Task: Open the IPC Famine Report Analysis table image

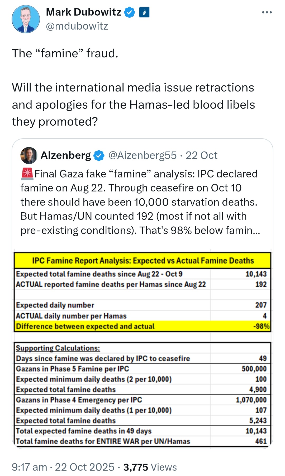Action: coord(142,348)
